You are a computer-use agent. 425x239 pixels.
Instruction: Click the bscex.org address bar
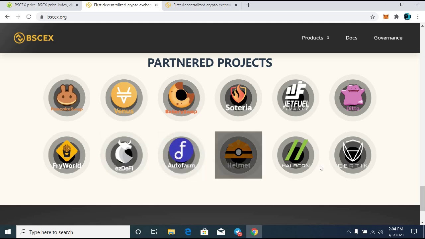[206, 17]
